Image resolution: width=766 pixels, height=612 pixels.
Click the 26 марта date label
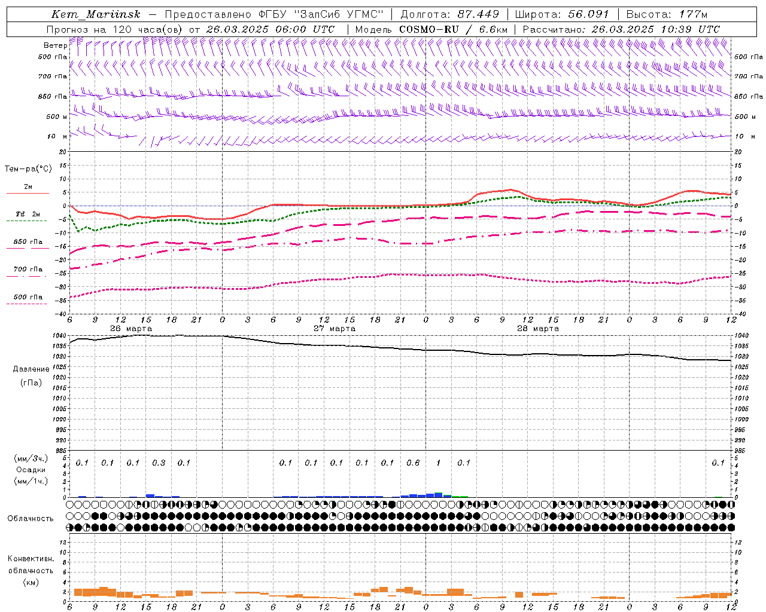(x=131, y=329)
